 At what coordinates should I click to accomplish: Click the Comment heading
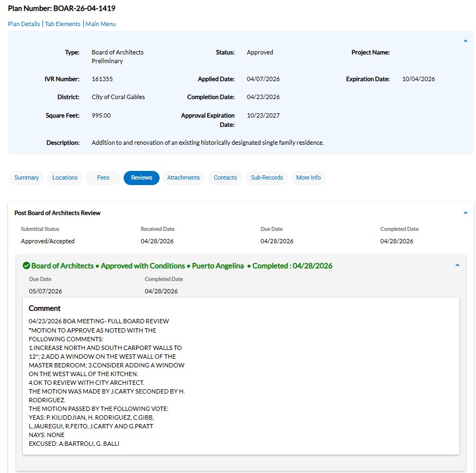click(45, 308)
